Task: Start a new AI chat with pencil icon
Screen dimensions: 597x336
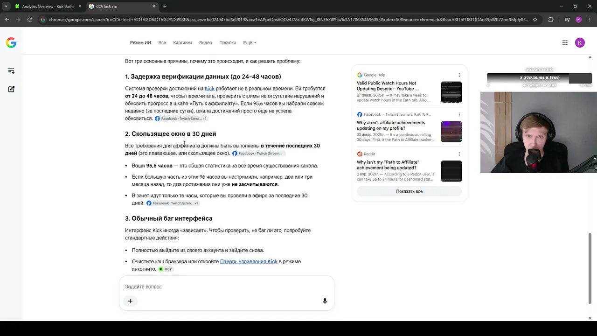Action: coord(11,89)
